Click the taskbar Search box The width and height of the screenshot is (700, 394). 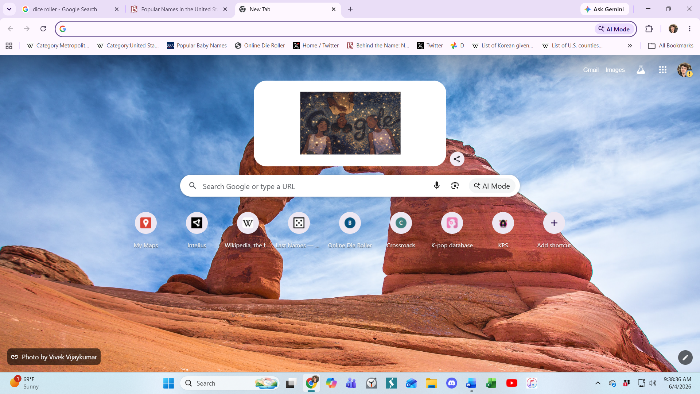230,383
